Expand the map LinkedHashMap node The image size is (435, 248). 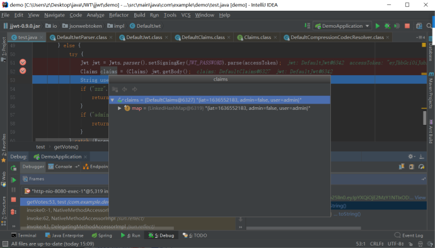click(120, 108)
